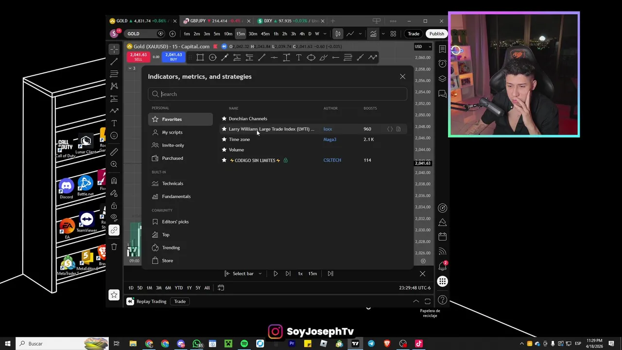Image resolution: width=622 pixels, height=350 pixels.
Task: Open author link loxx
Action: [x=328, y=129]
